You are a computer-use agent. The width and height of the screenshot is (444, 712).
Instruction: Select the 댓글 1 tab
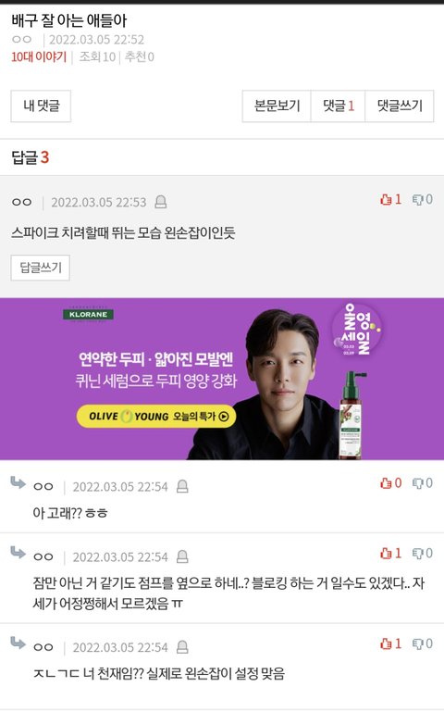[x=338, y=106]
